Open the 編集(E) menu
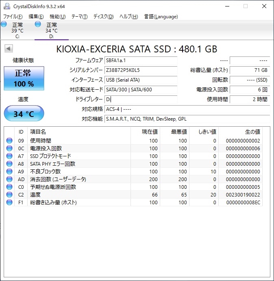 click(x=36, y=17)
